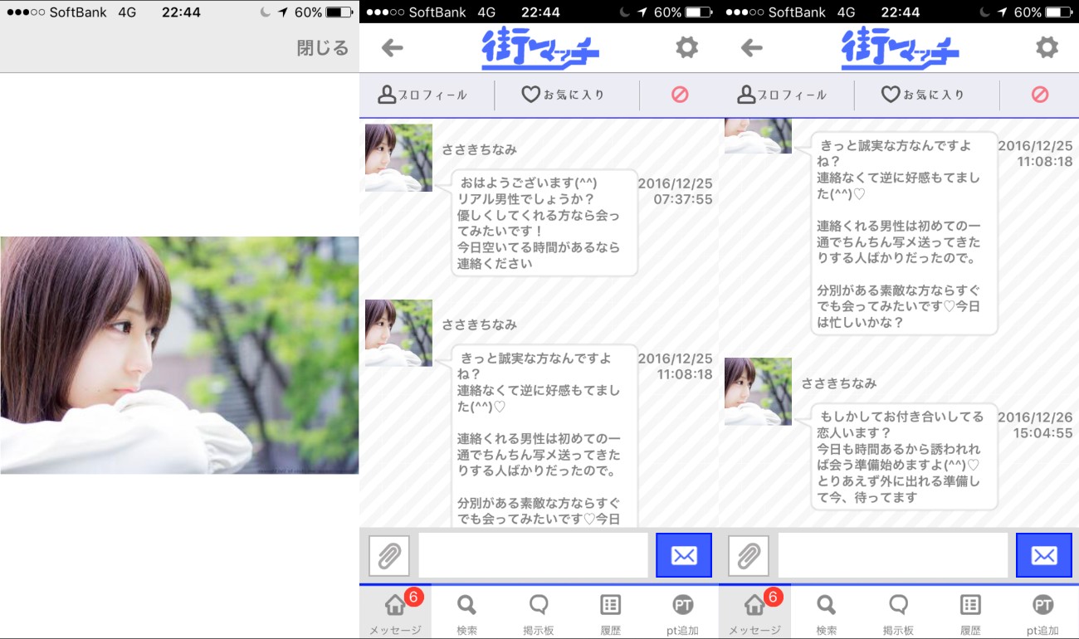Tap the おはようございます message bubble
Screen dimensions: 1079x639
tap(544, 222)
